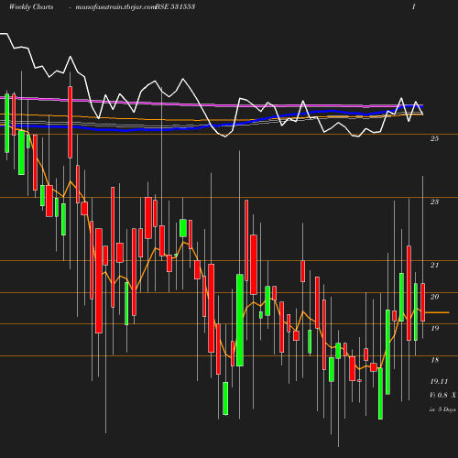Click the "1" label in the top-right header
Image resolution: width=458 pixels, height=458 pixels.
pyautogui.click(x=414, y=6)
